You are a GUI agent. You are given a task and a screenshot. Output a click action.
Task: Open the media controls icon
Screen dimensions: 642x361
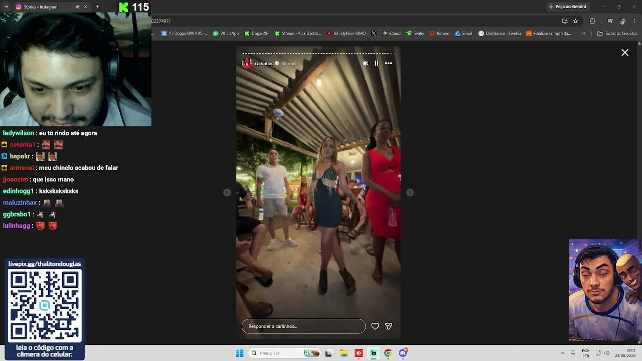610,21
